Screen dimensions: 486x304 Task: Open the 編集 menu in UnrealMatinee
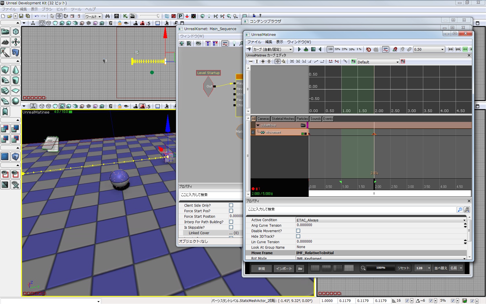268,42
